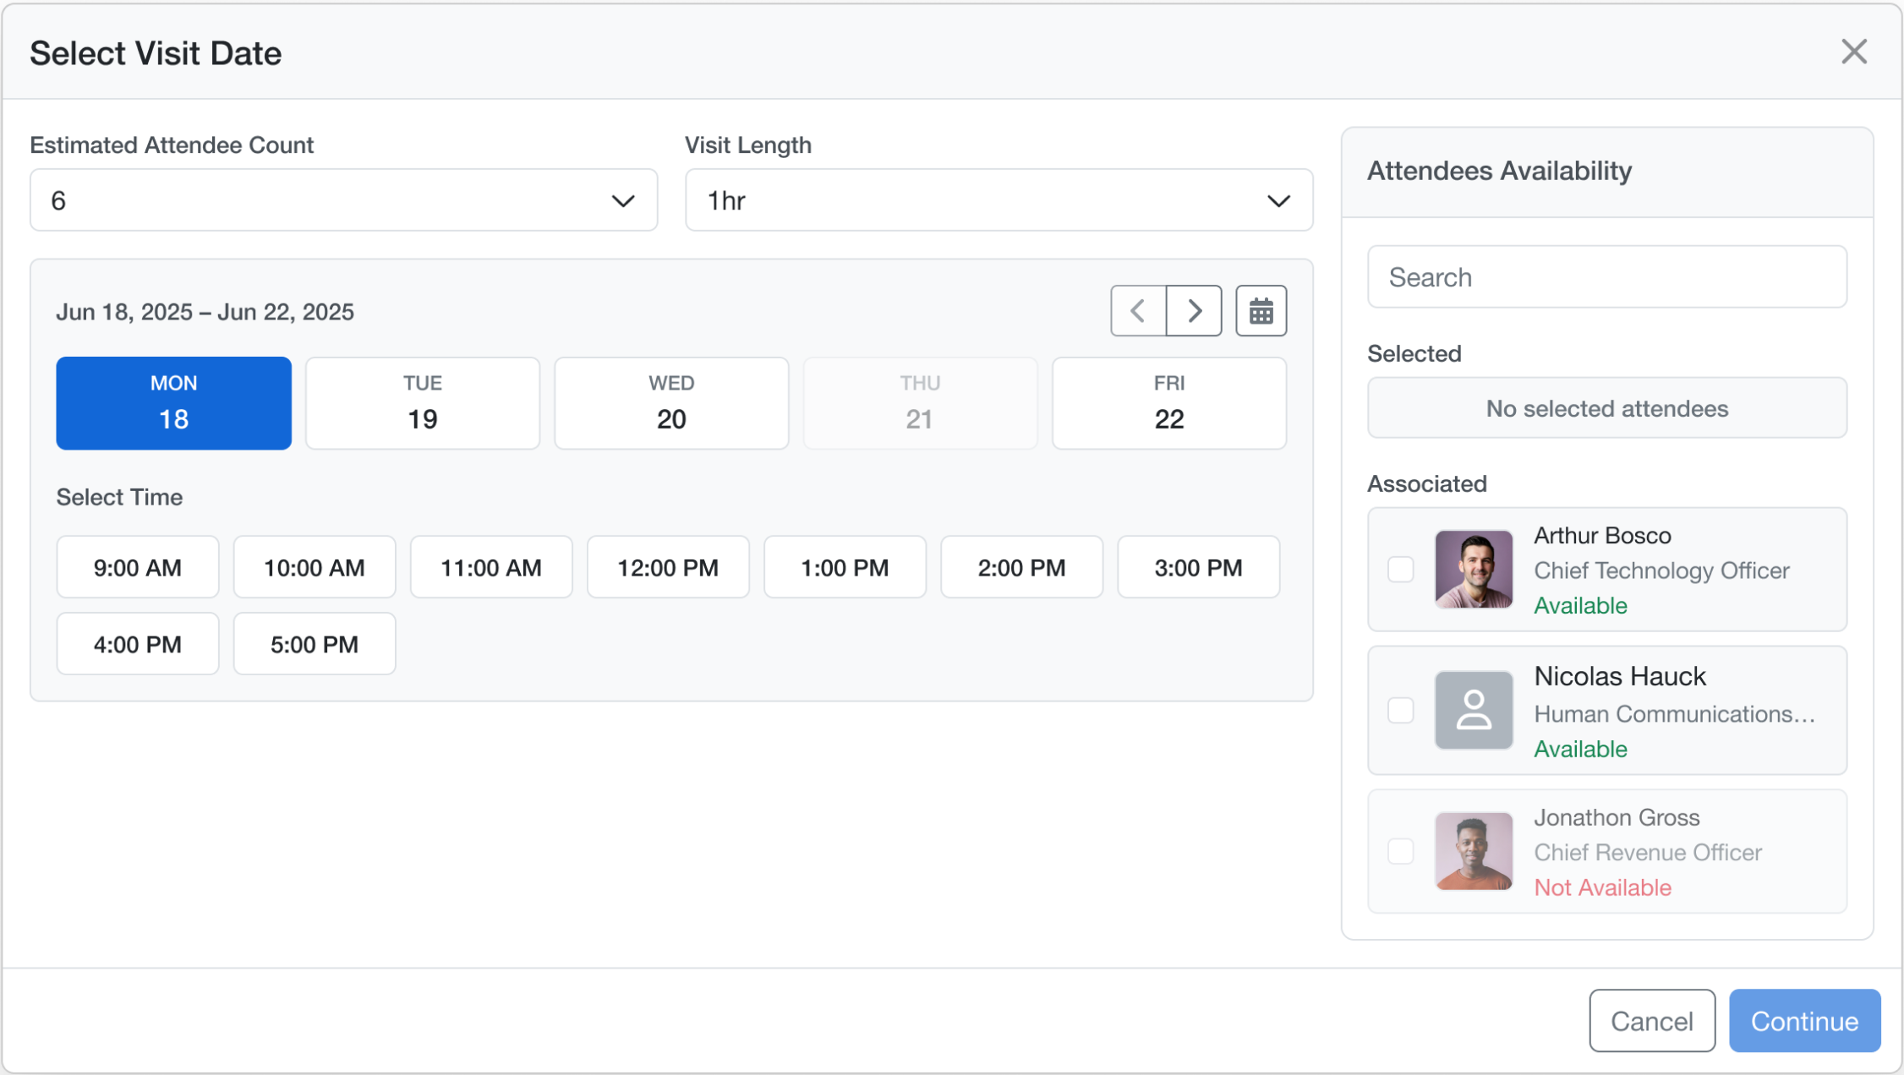The height and width of the screenshot is (1075, 1904).
Task: Select the 2:00 PM time slot
Action: click(x=1021, y=567)
